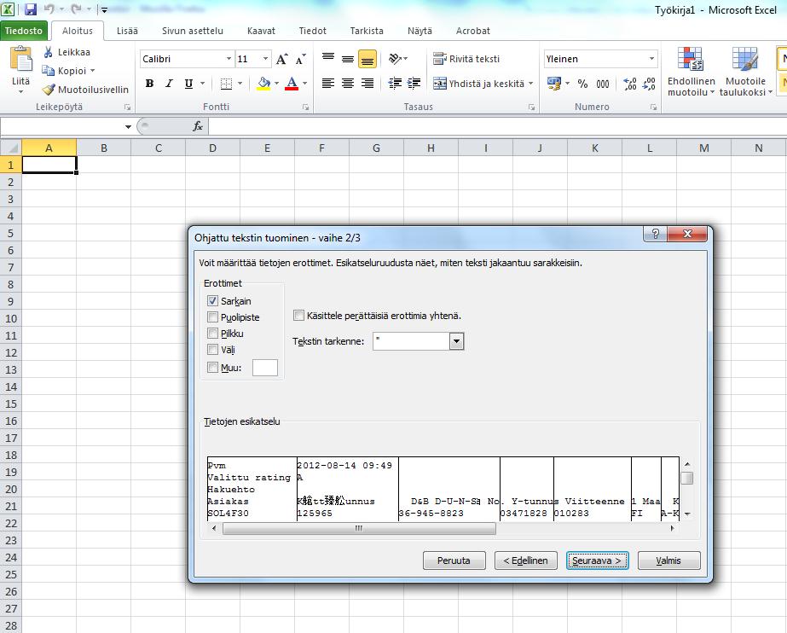
Task: Align text to top of cell
Action: coord(328,59)
